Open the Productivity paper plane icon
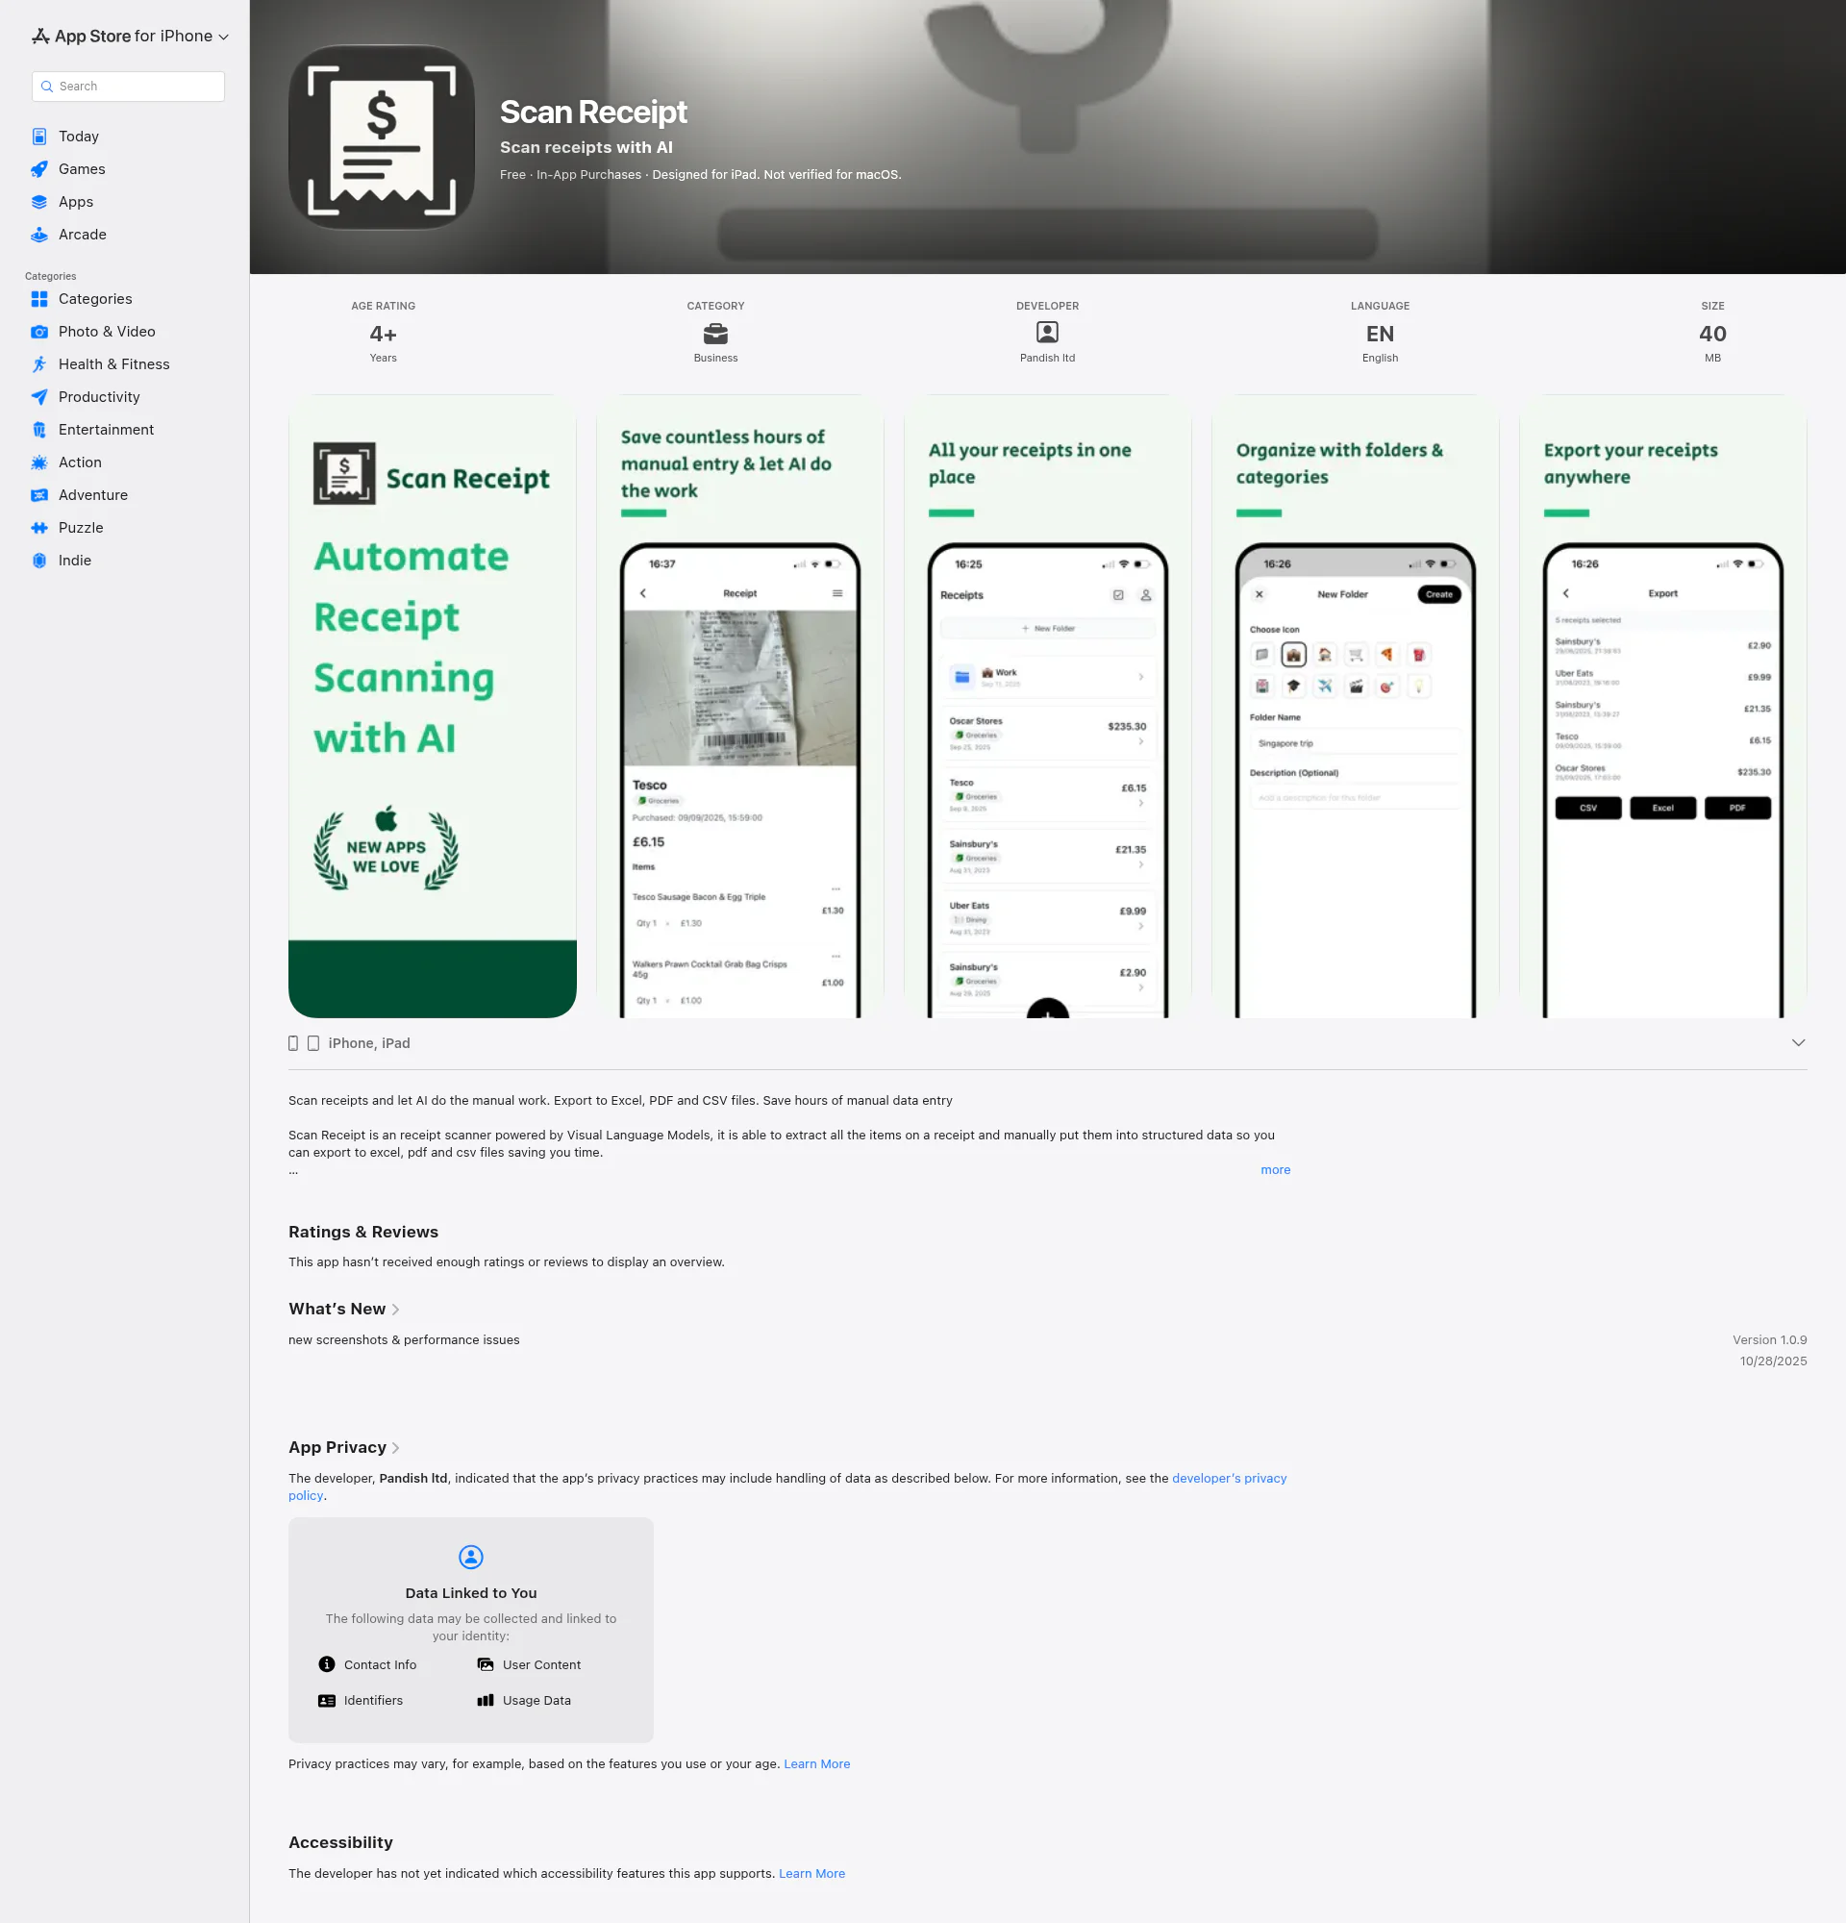This screenshot has width=1846, height=1923. pos(39,397)
